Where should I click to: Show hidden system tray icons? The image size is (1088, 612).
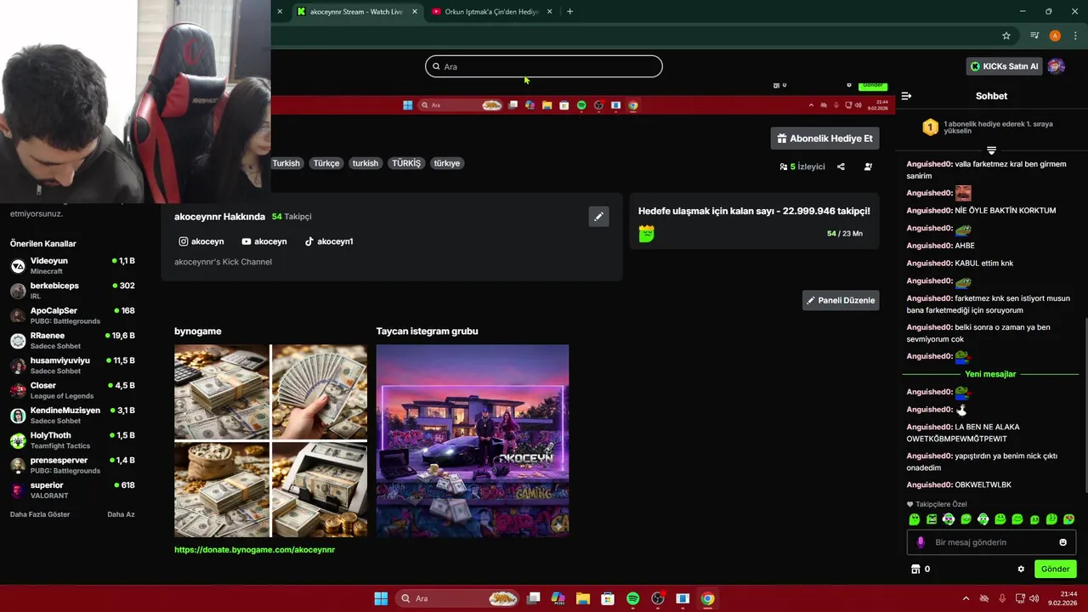966,598
